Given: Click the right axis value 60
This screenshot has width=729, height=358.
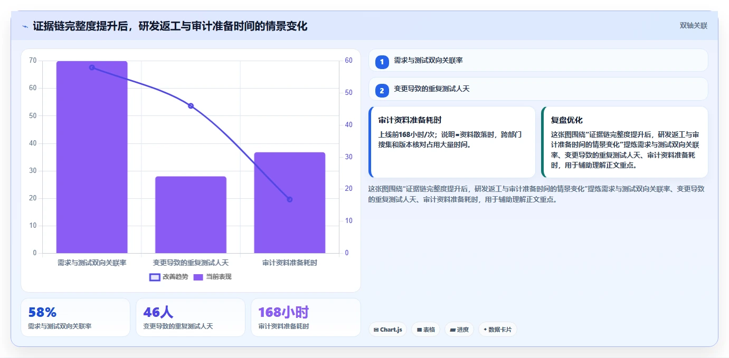Looking at the screenshot, I should [x=349, y=61].
